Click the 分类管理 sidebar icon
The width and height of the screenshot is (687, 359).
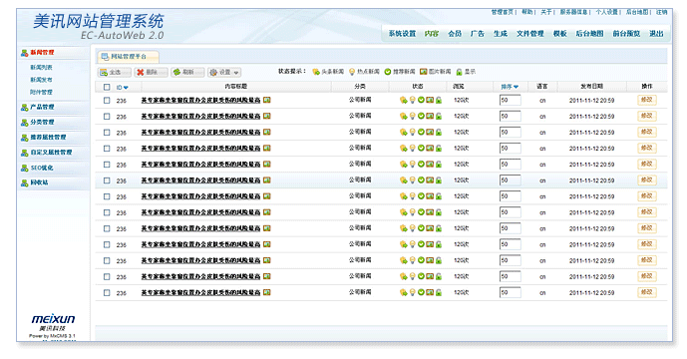click(25, 123)
